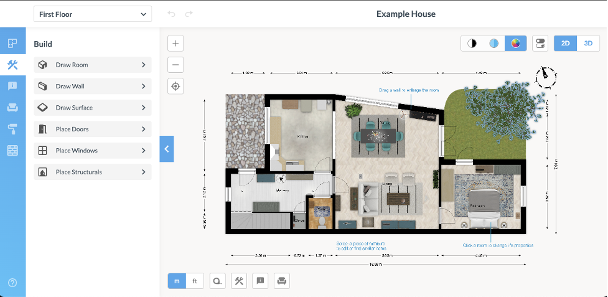This screenshot has width=608, height=297.
Task: Open the display settings toggles button
Action: click(540, 44)
